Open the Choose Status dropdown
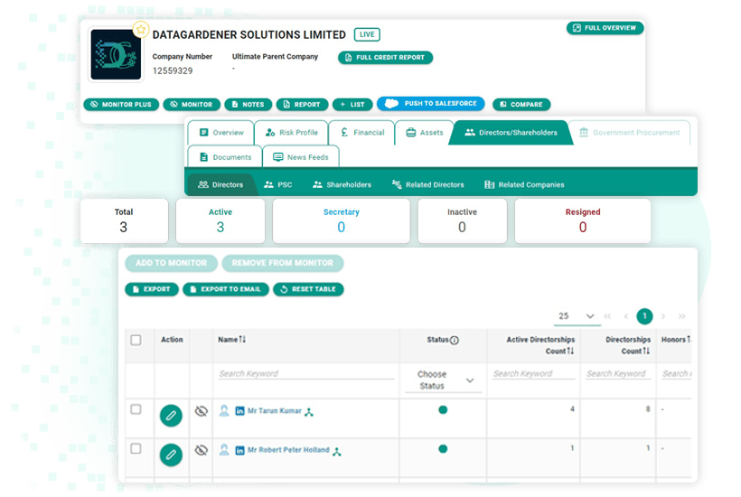This screenshot has width=741, height=497. (x=444, y=380)
